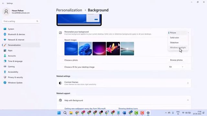The height and width of the screenshot is (116, 207).
Task: Click the Contrast themes chevron arrow
Action: pos(188,83)
